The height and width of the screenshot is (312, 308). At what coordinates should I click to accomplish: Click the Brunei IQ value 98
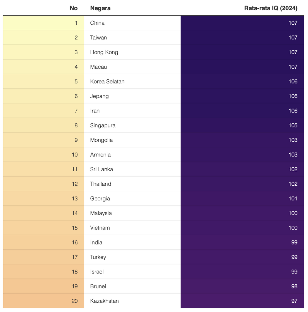(x=294, y=286)
